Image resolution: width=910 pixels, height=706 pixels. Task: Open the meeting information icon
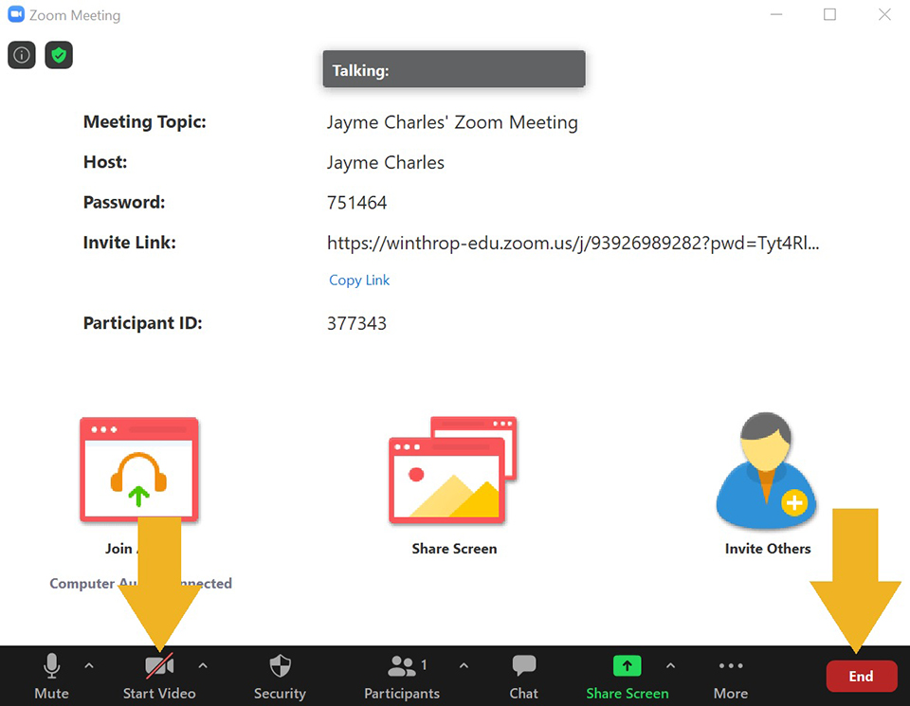click(22, 55)
